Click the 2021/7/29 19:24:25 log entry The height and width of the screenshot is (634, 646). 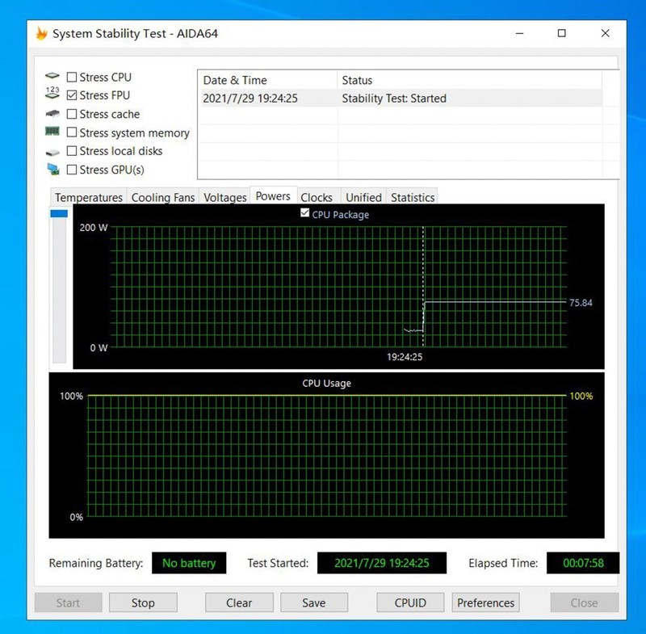click(250, 99)
